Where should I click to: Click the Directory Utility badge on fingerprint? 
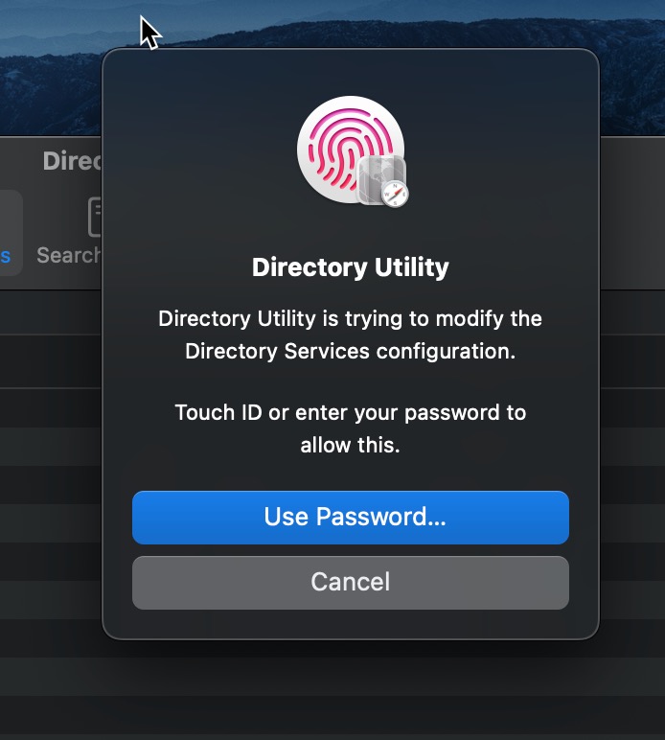[381, 181]
